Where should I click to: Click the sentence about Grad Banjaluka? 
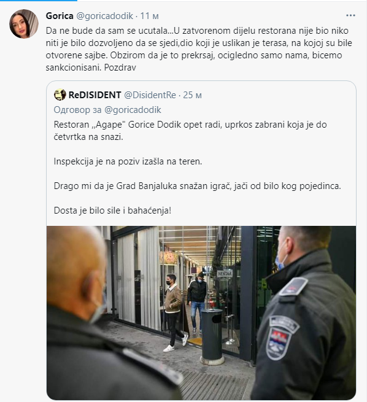198,186
